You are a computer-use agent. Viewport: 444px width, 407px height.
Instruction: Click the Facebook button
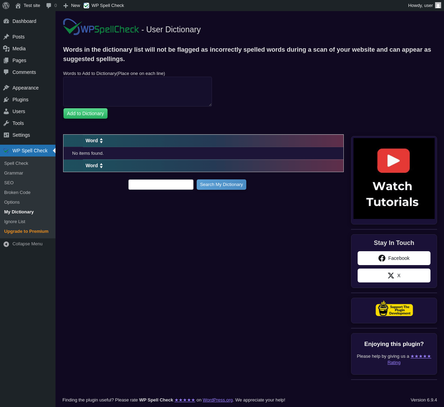(x=394, y=258)
